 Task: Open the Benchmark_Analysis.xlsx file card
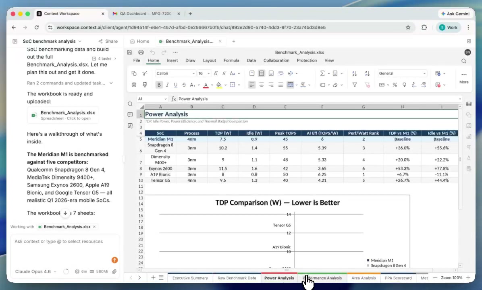tap(63, 115)
